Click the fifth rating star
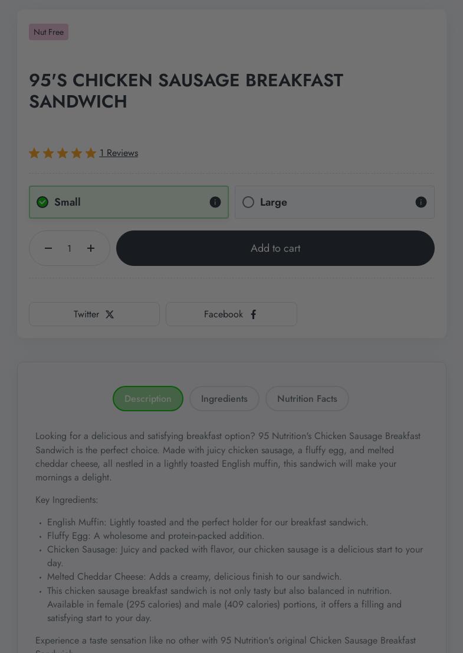 91,153
